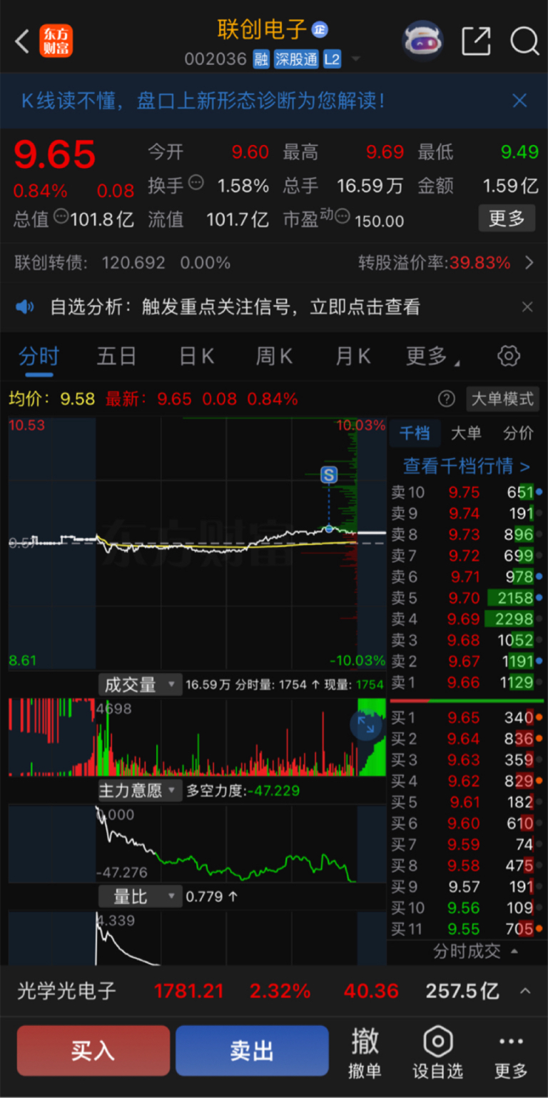Screen dimensions: 548x1098
Task: Open chart settings gear icon
Action: pos(509,356)
